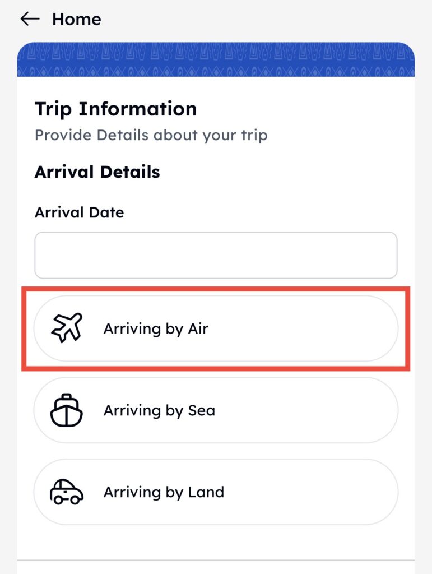Click the Arrival Details section heading
The image size is (432, 574).
point(97,172)
